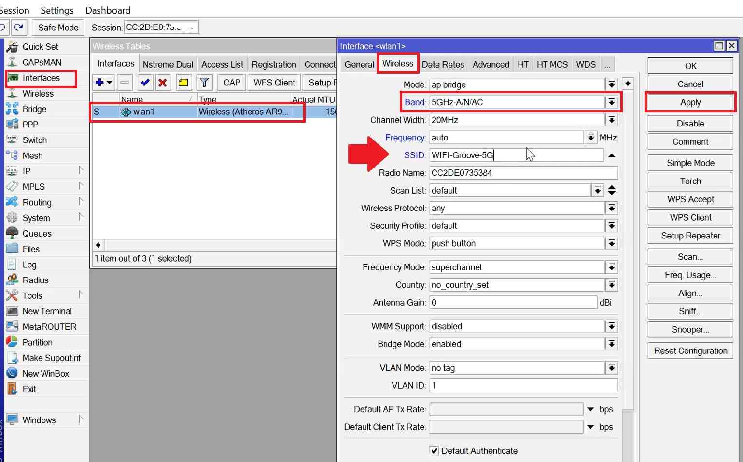This screenshot has width=743, height=462.
Task: Open New Terminal from sidebar
Action: coord(47,311)
